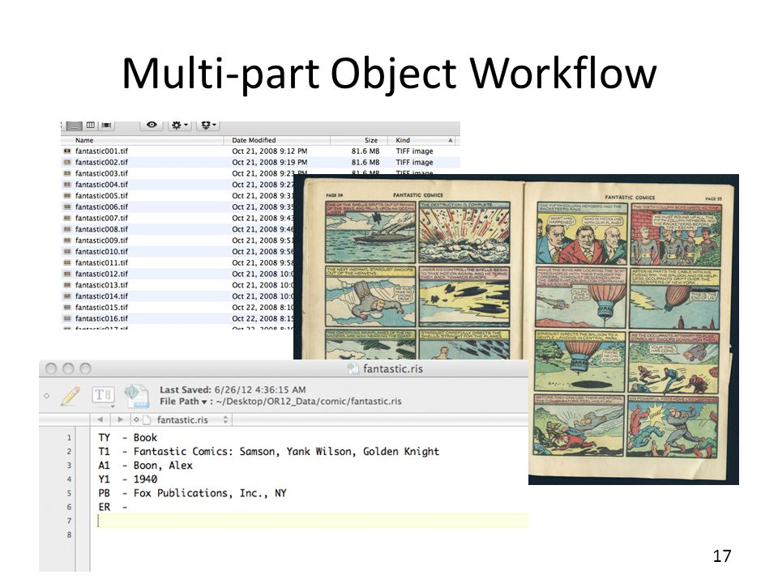Image resolution: width=778 pixels, height=583 pixels.
Task: Switch Finder to Cover Flow view
Action: tap(106, 126)
